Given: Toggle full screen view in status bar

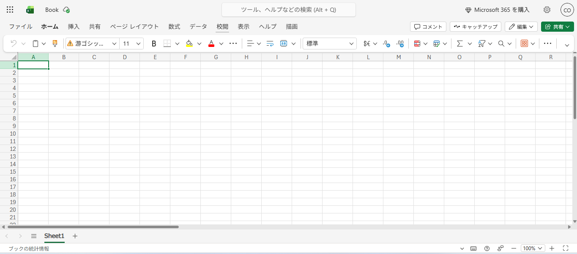Looking at the screenshot, I should click(x=566, y=249).
